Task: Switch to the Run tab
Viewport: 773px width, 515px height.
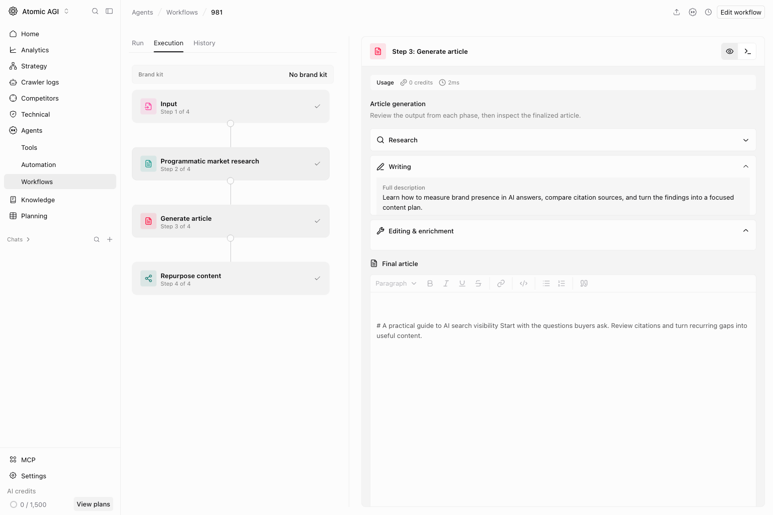Action: click(x=138, y=43)
